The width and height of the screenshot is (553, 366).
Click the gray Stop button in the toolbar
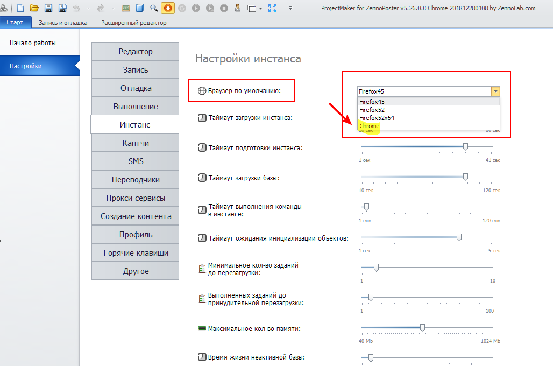pyautogui.click(x=224, y=8)
